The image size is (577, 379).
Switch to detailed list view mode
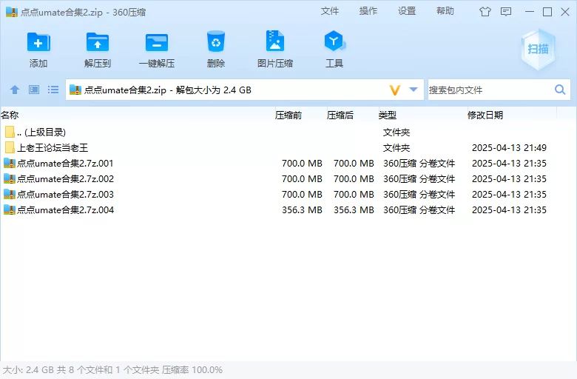[53, 90]
